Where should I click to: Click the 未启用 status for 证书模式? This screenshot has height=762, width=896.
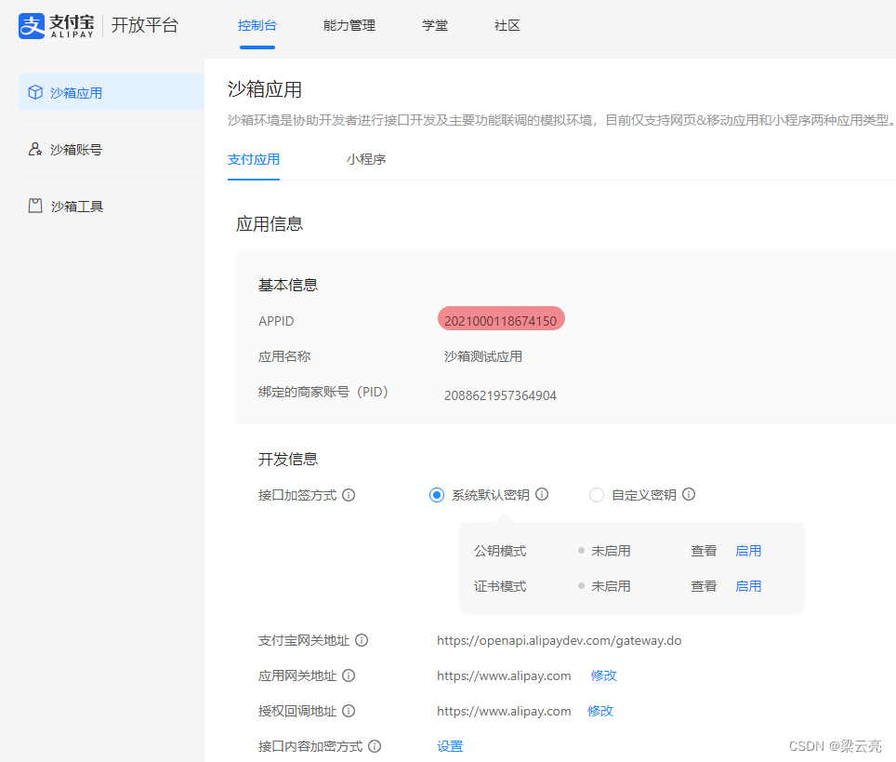coord(611,586)
